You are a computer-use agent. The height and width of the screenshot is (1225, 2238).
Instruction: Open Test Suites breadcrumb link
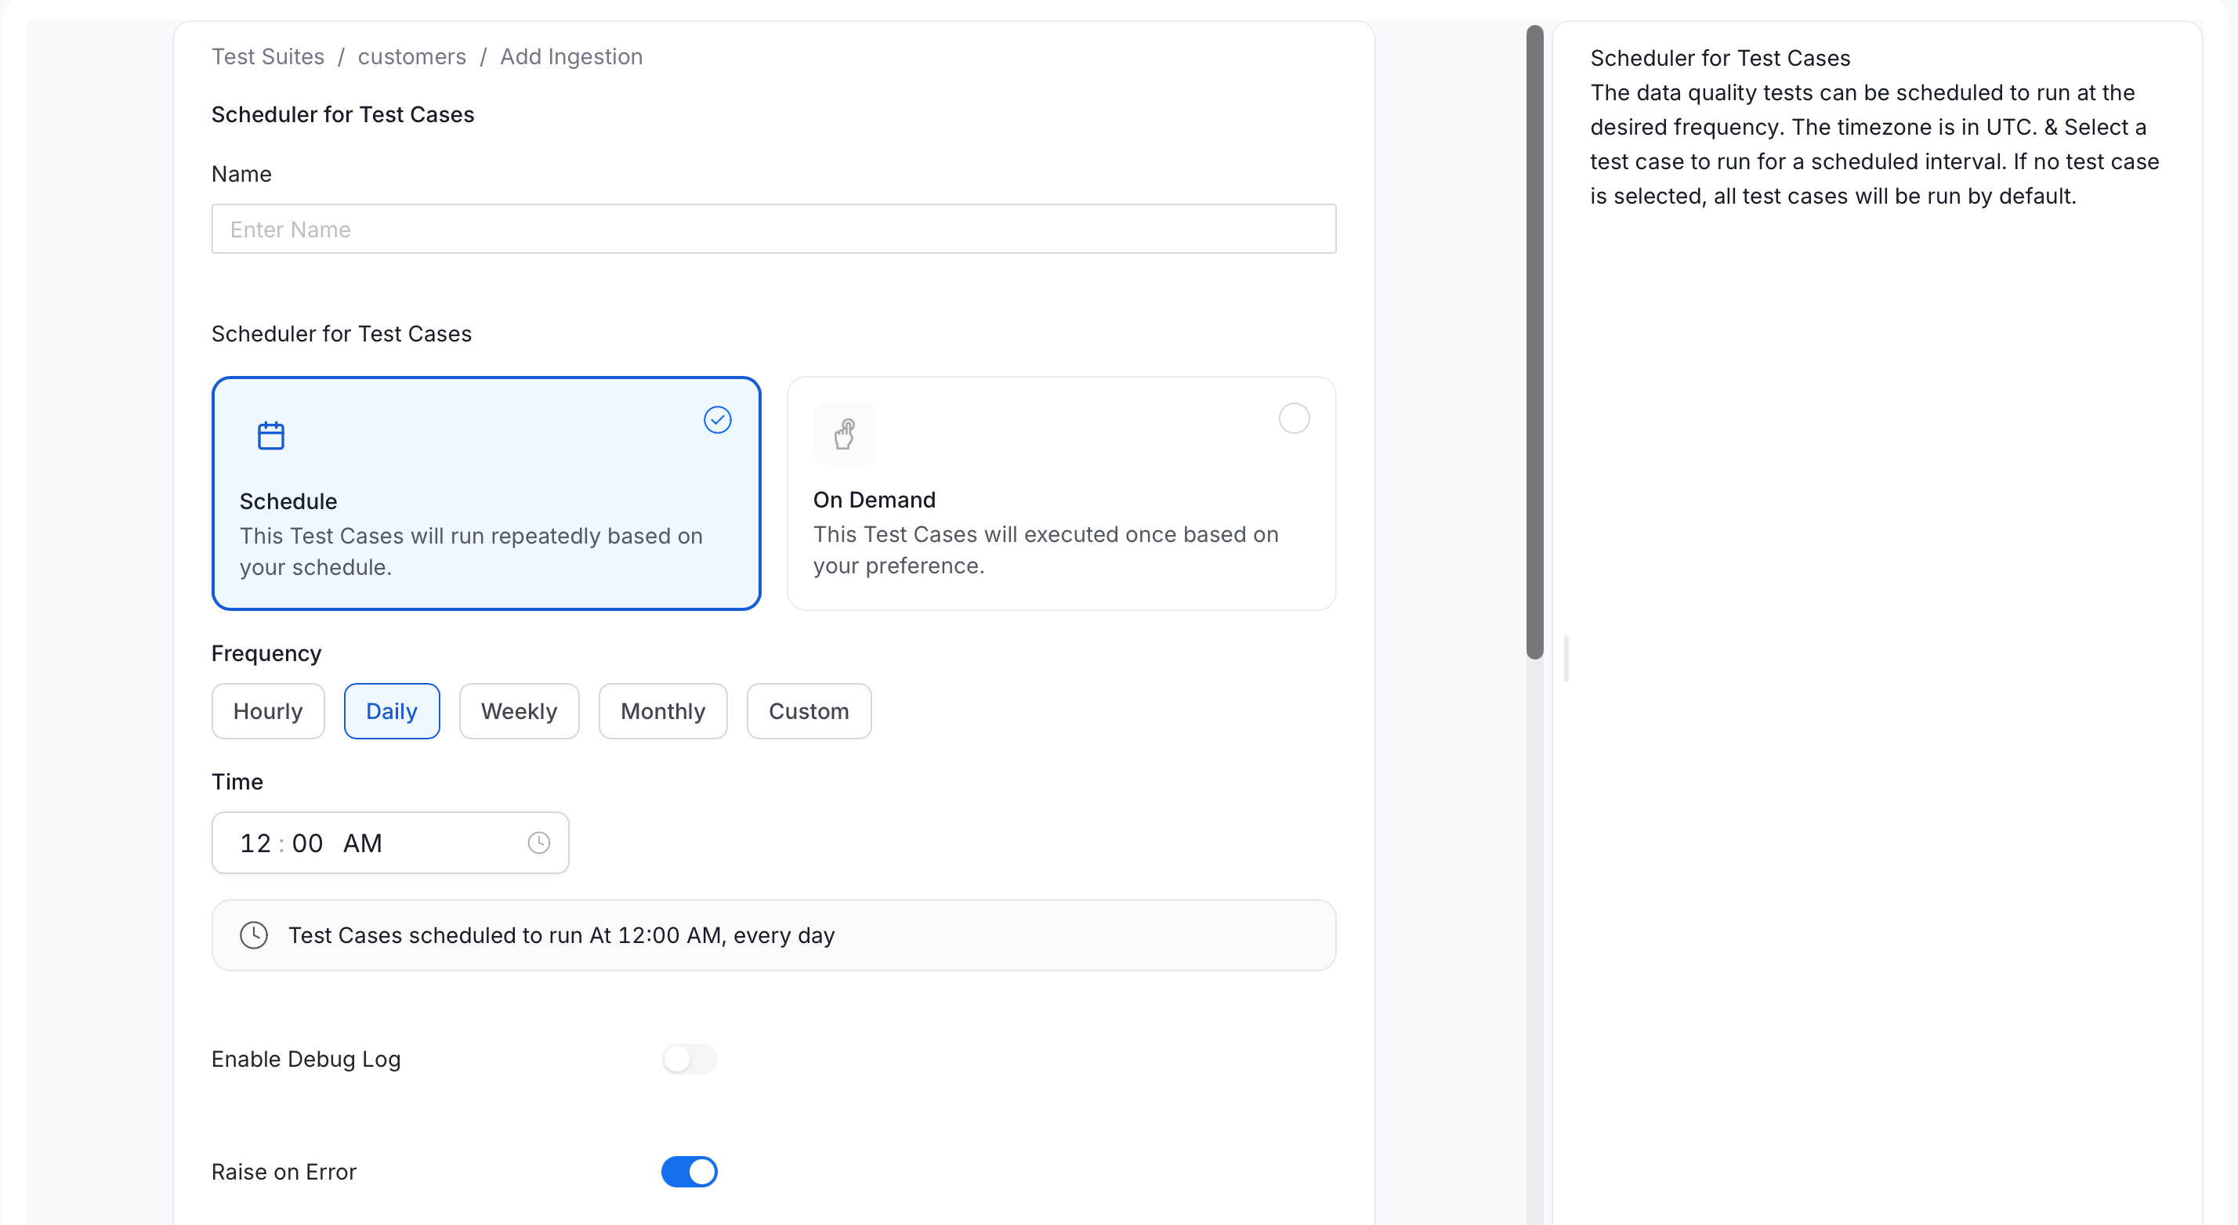point(267,56)
